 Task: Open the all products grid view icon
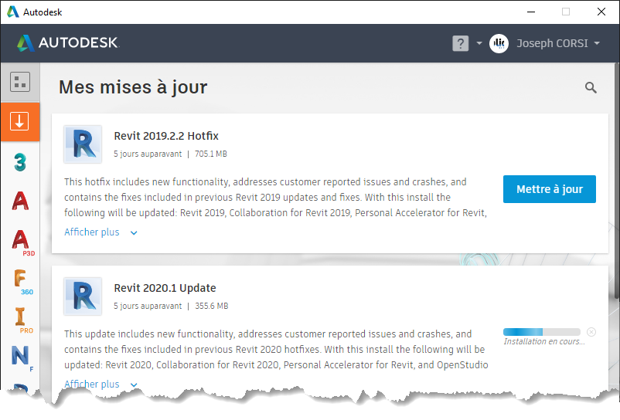20,82
